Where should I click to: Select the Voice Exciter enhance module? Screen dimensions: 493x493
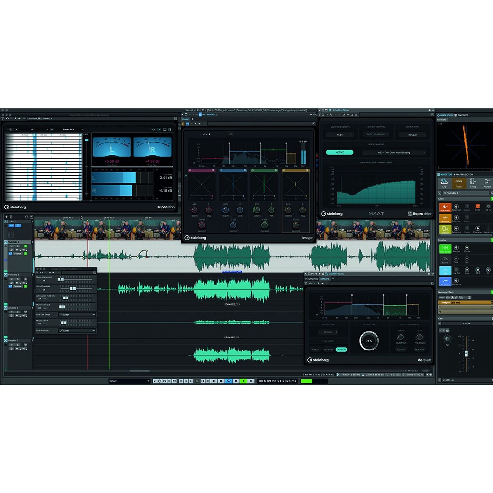click(x=444, y=247)
